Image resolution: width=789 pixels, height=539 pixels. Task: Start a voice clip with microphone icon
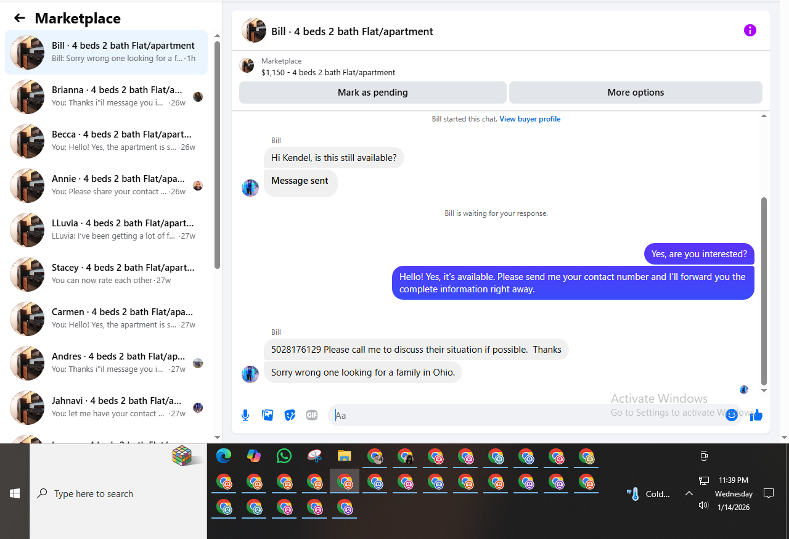tap(245, 415)
